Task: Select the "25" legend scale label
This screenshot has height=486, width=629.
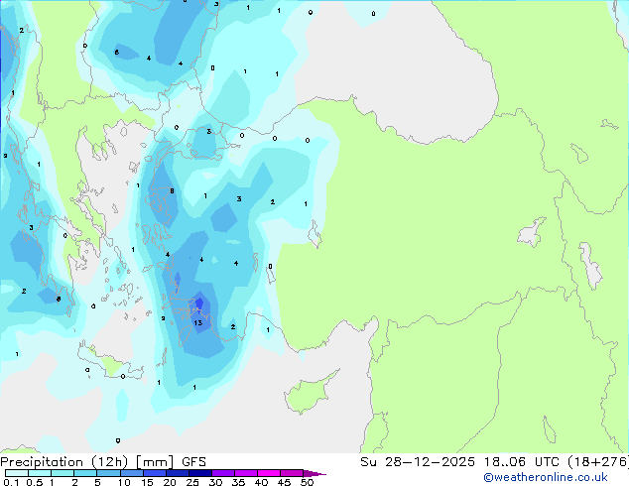Action: 192,482
